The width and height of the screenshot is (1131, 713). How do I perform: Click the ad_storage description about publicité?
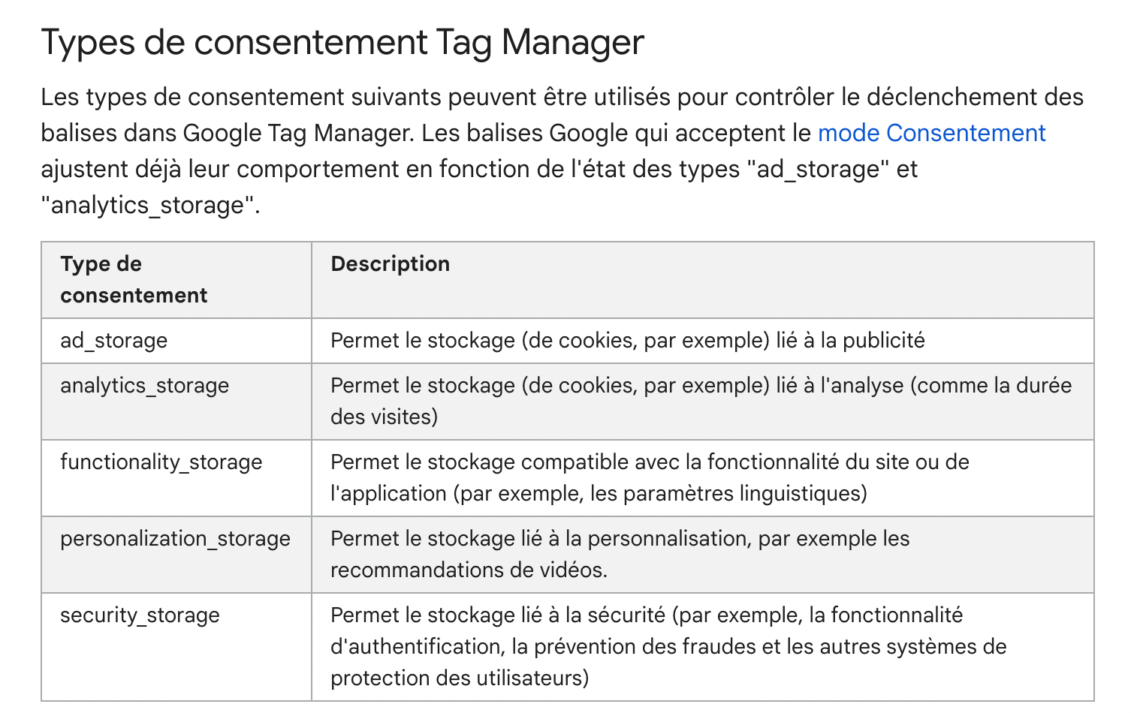628,341
